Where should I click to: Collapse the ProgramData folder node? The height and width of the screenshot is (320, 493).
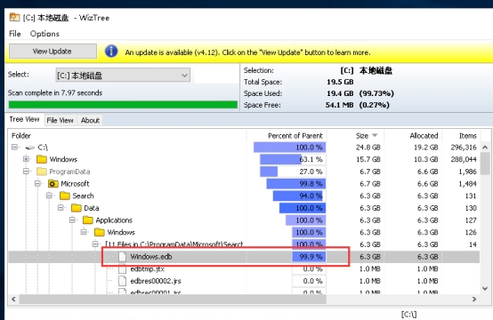[x=26, y=172]
